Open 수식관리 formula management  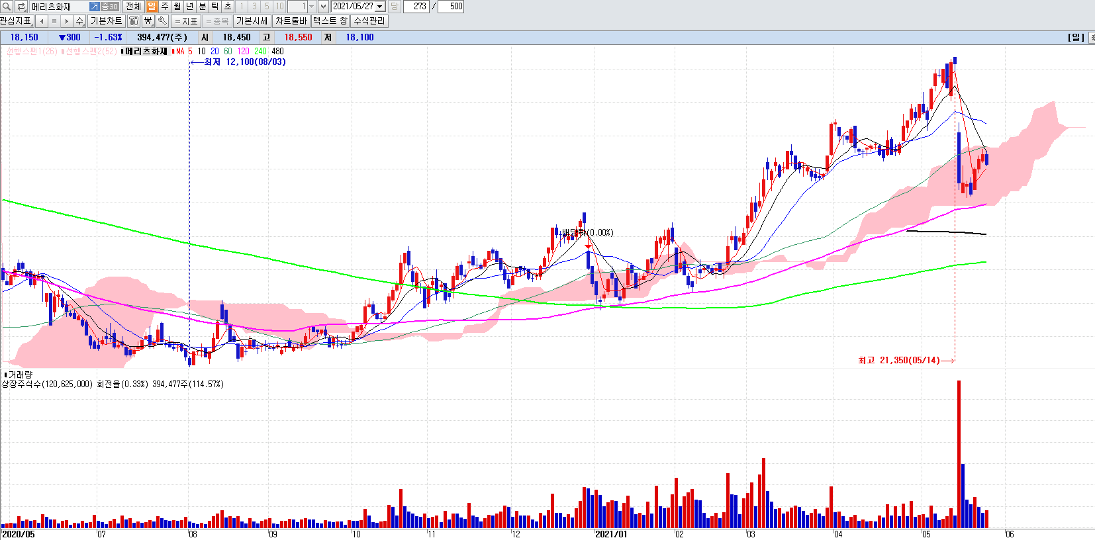coord(369,21)
